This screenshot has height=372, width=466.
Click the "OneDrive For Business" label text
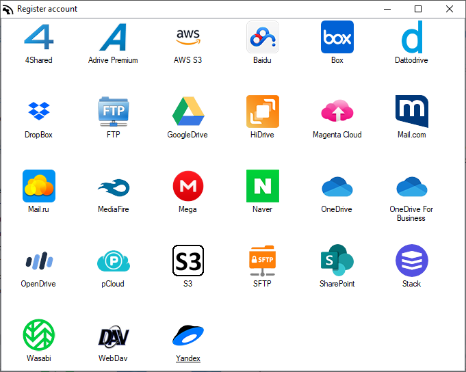411,213
